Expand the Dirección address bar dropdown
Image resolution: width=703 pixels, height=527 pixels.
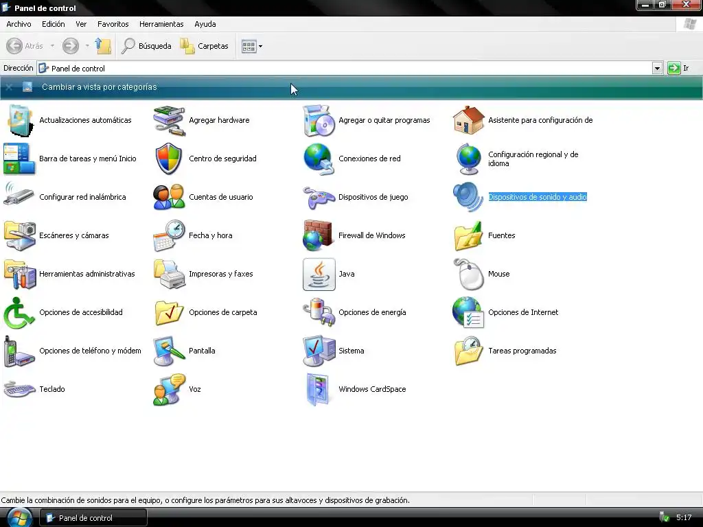pyautogui.click(x=657, y=68)
